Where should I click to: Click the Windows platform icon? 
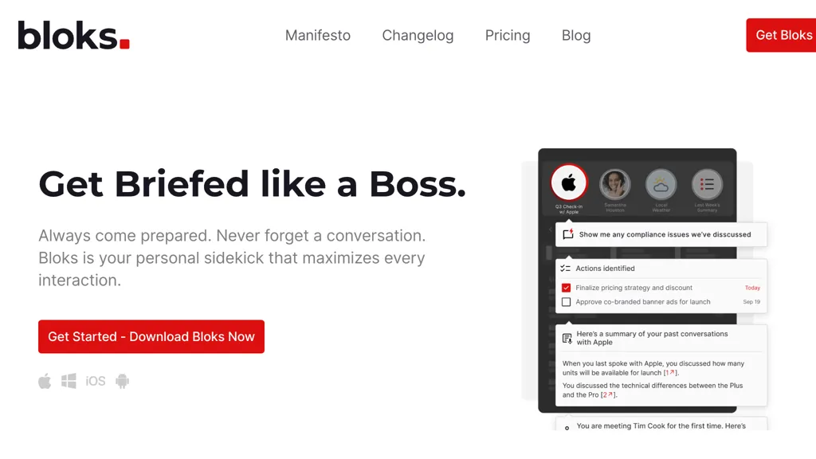click(x=69, y=381)
